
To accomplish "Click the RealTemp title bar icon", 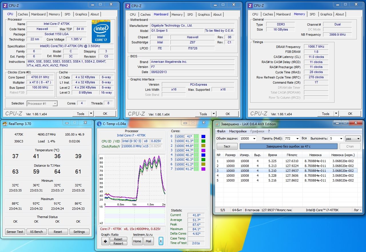I will point(5,124).
